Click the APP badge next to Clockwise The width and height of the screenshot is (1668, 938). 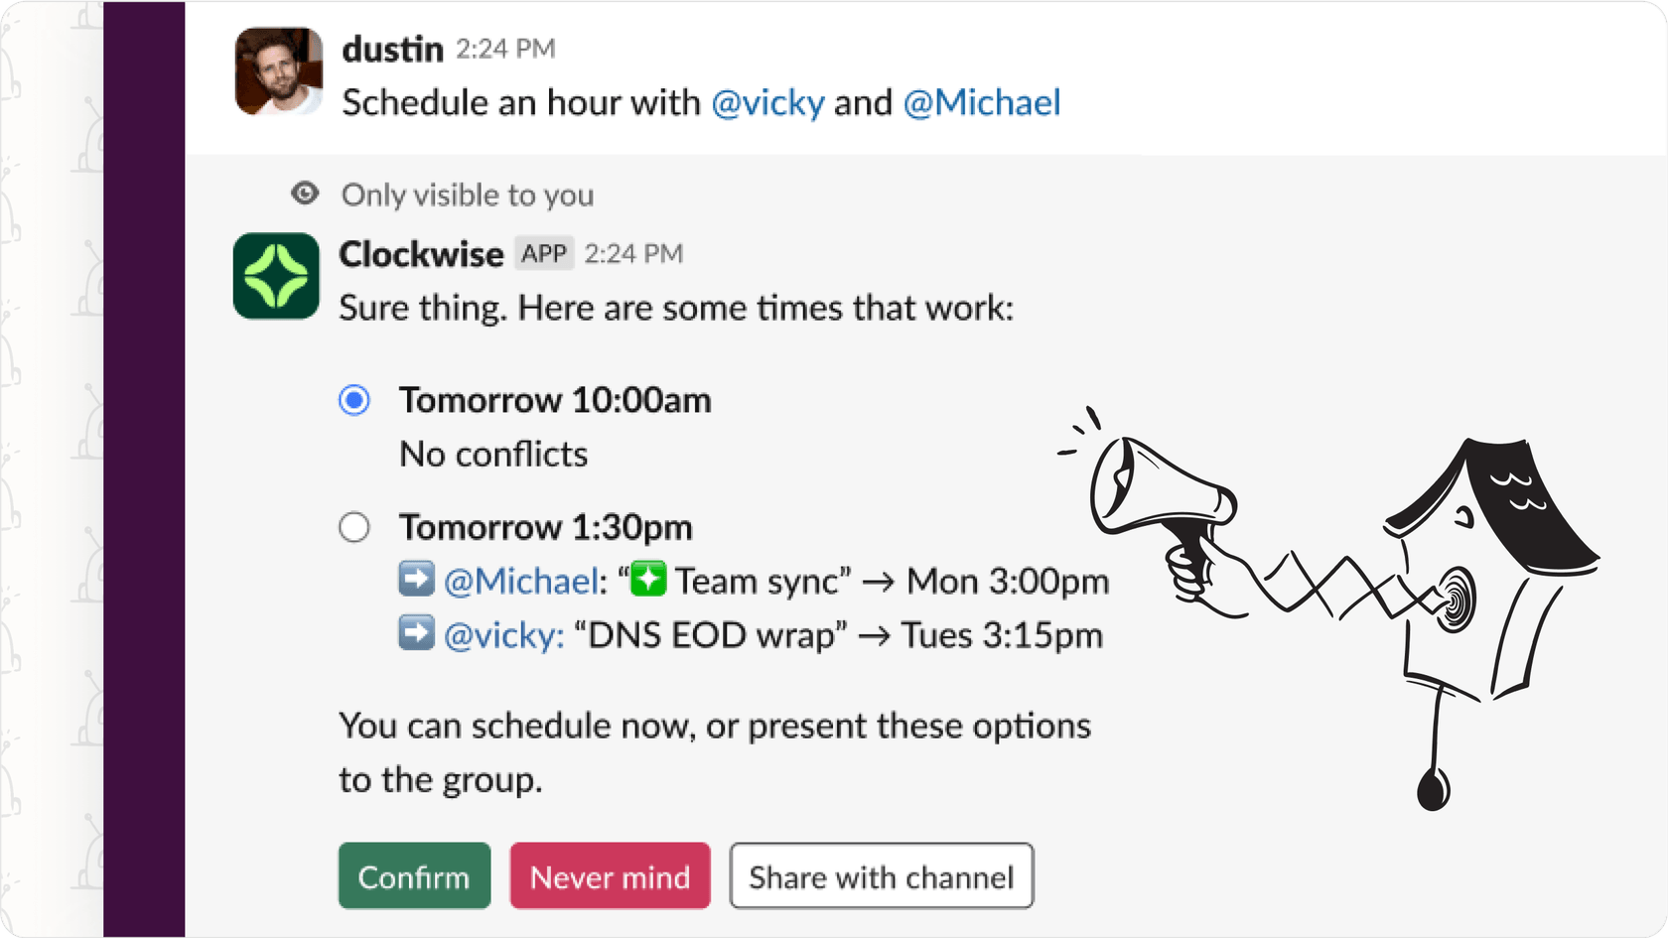[x=544, y=253]
